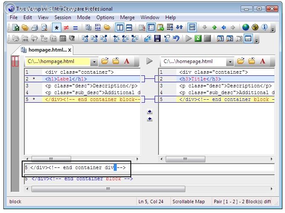This screenshot has height=213, width=285.
Task: Click the grey play arrow between file paths
Action: point(150,61)
